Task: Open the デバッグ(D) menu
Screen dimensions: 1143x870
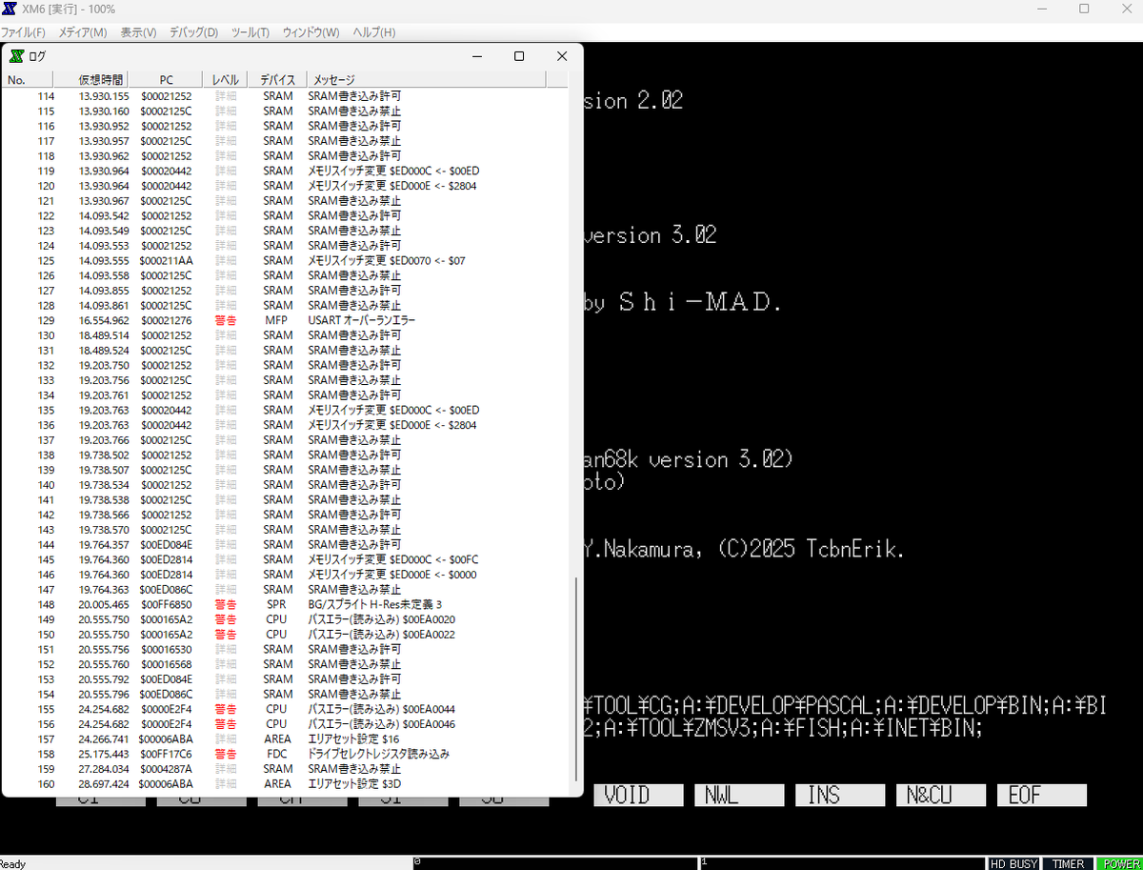Action: 193,32
